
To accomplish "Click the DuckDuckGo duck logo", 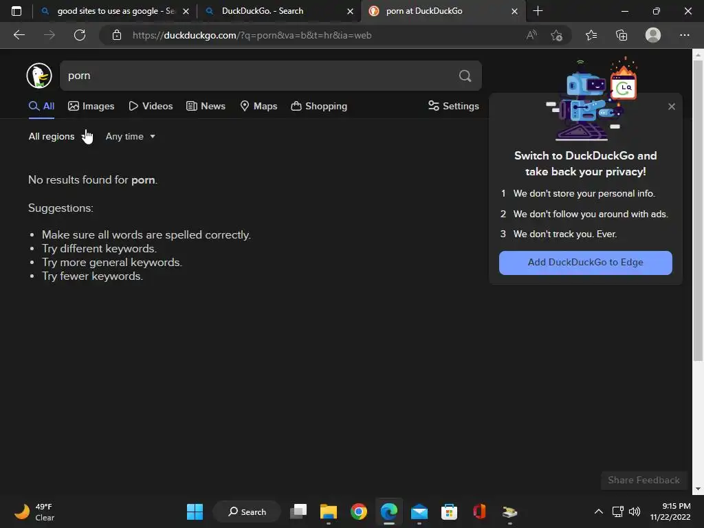I will click(39, 76).
